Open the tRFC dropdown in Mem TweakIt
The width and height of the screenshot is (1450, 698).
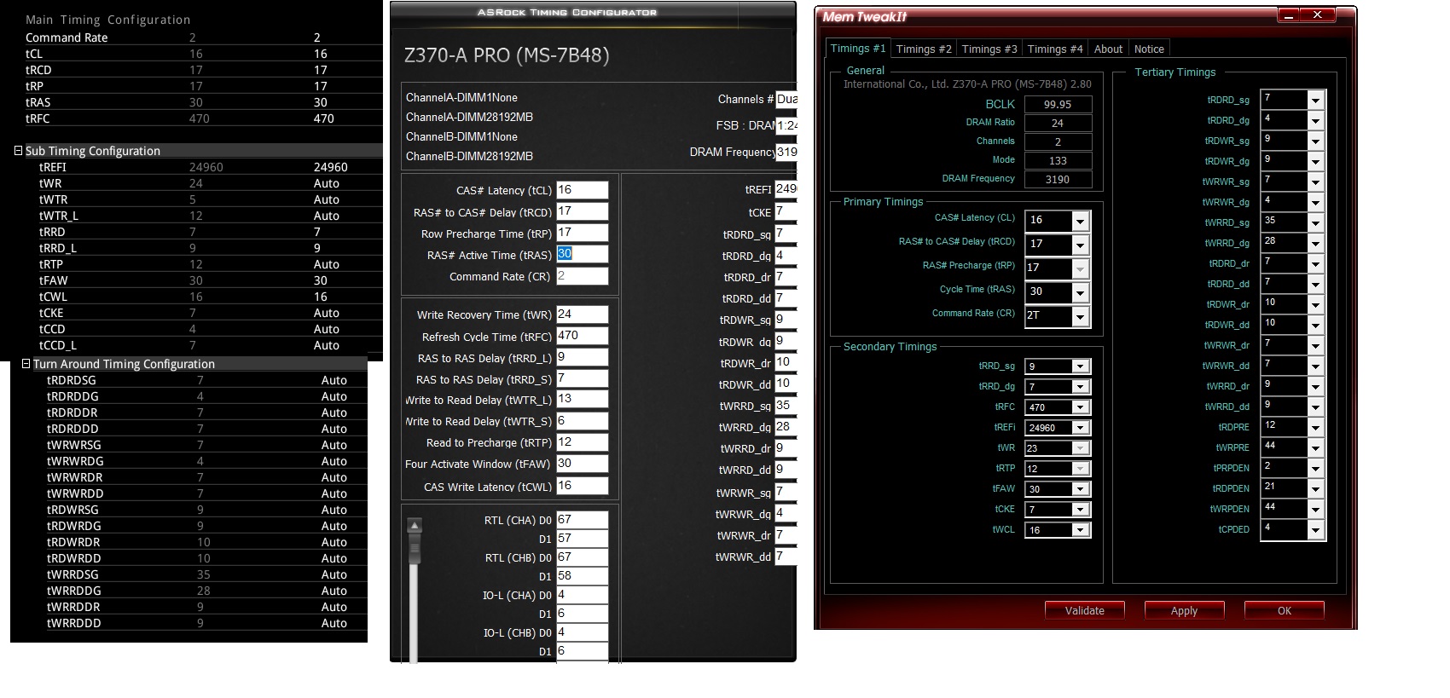click(1080, 407)
